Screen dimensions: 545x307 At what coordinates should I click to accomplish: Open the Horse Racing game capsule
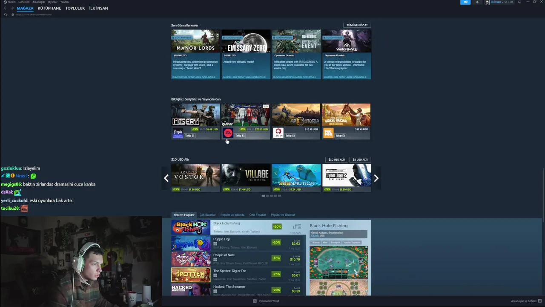pos(346,115)
